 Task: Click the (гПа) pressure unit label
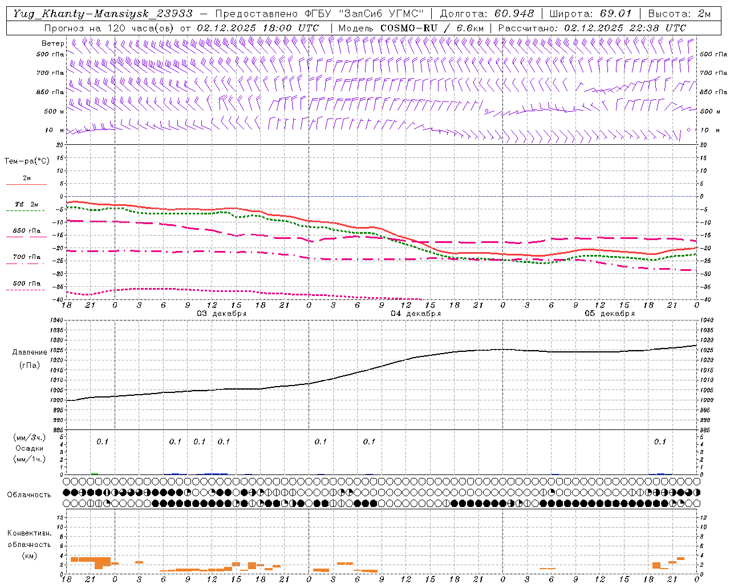click(x=30, y=365)
